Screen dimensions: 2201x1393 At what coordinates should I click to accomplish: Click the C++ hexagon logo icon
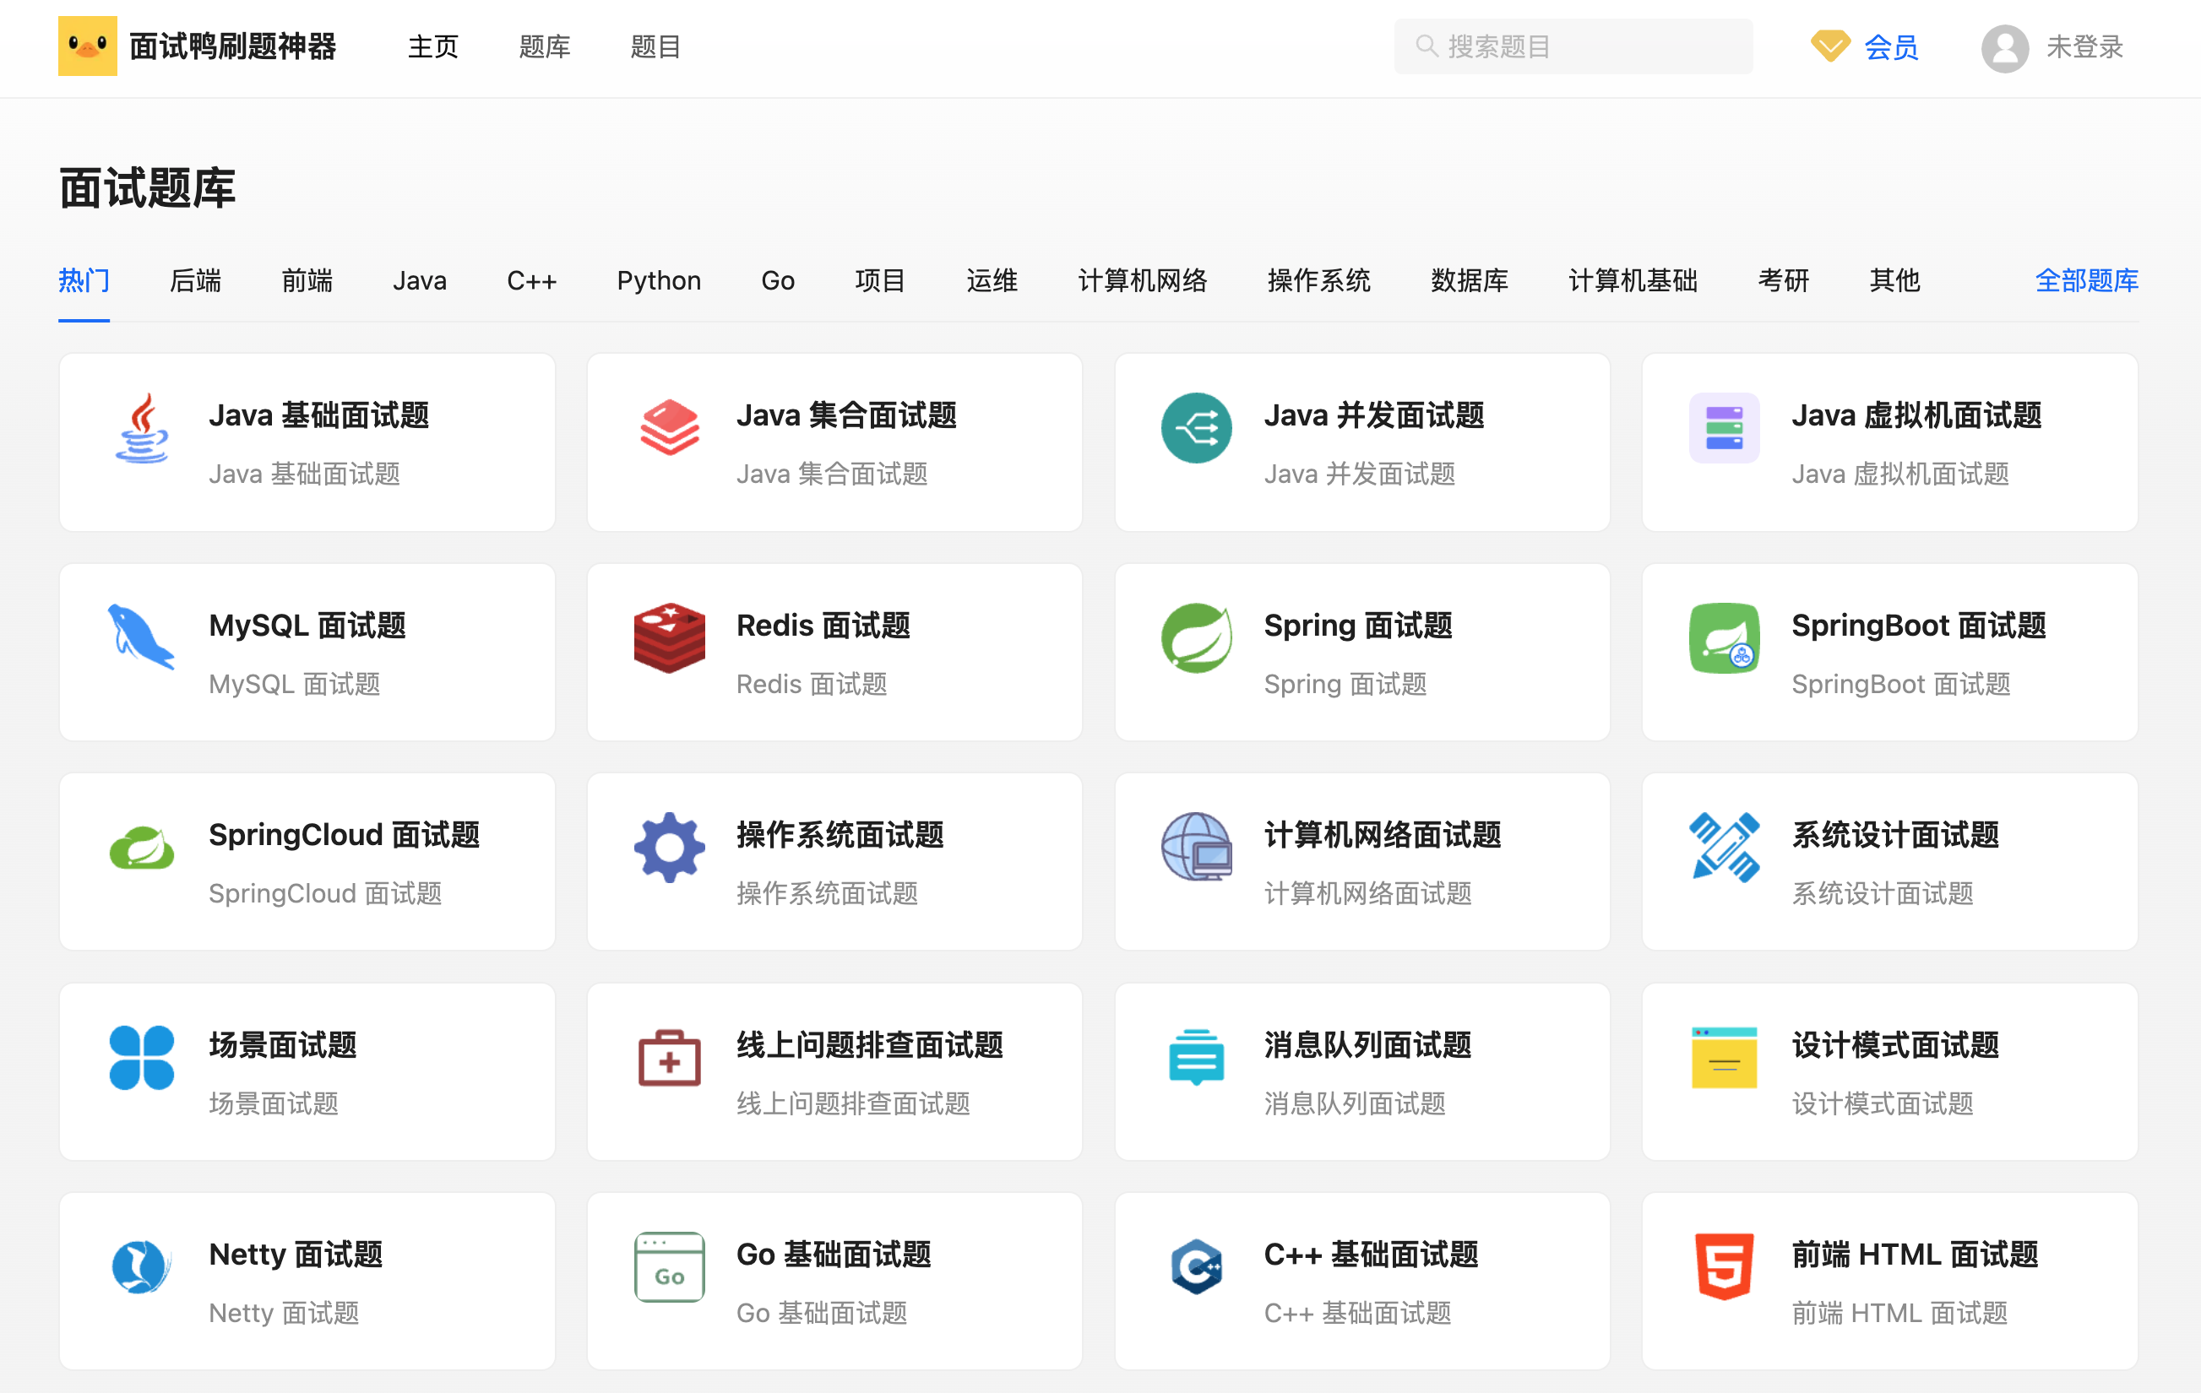tap(1197, 1266)
